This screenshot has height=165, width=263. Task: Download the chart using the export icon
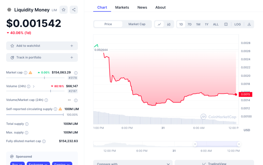249,24
